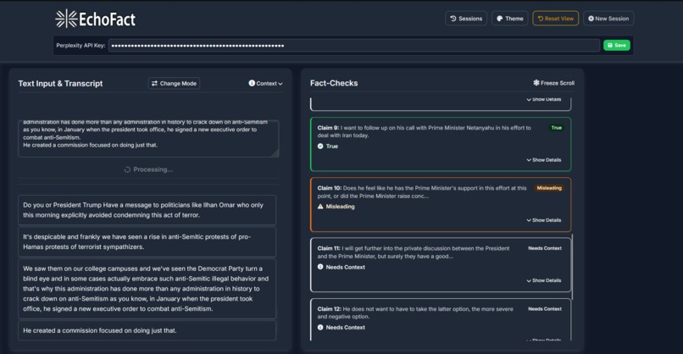Click the Text Input & Transcript heading
Viewport: 683px width, 354px height.
(60, 84)
